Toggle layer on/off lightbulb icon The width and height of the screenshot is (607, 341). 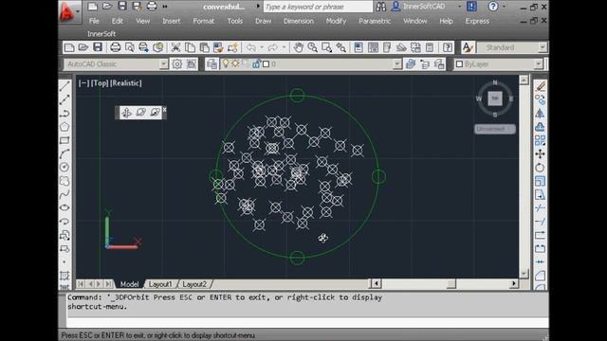226,63
